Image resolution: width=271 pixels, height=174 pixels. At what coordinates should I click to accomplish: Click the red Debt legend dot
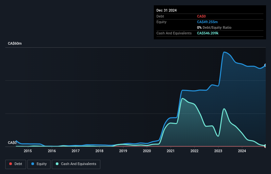click(11, 164)
